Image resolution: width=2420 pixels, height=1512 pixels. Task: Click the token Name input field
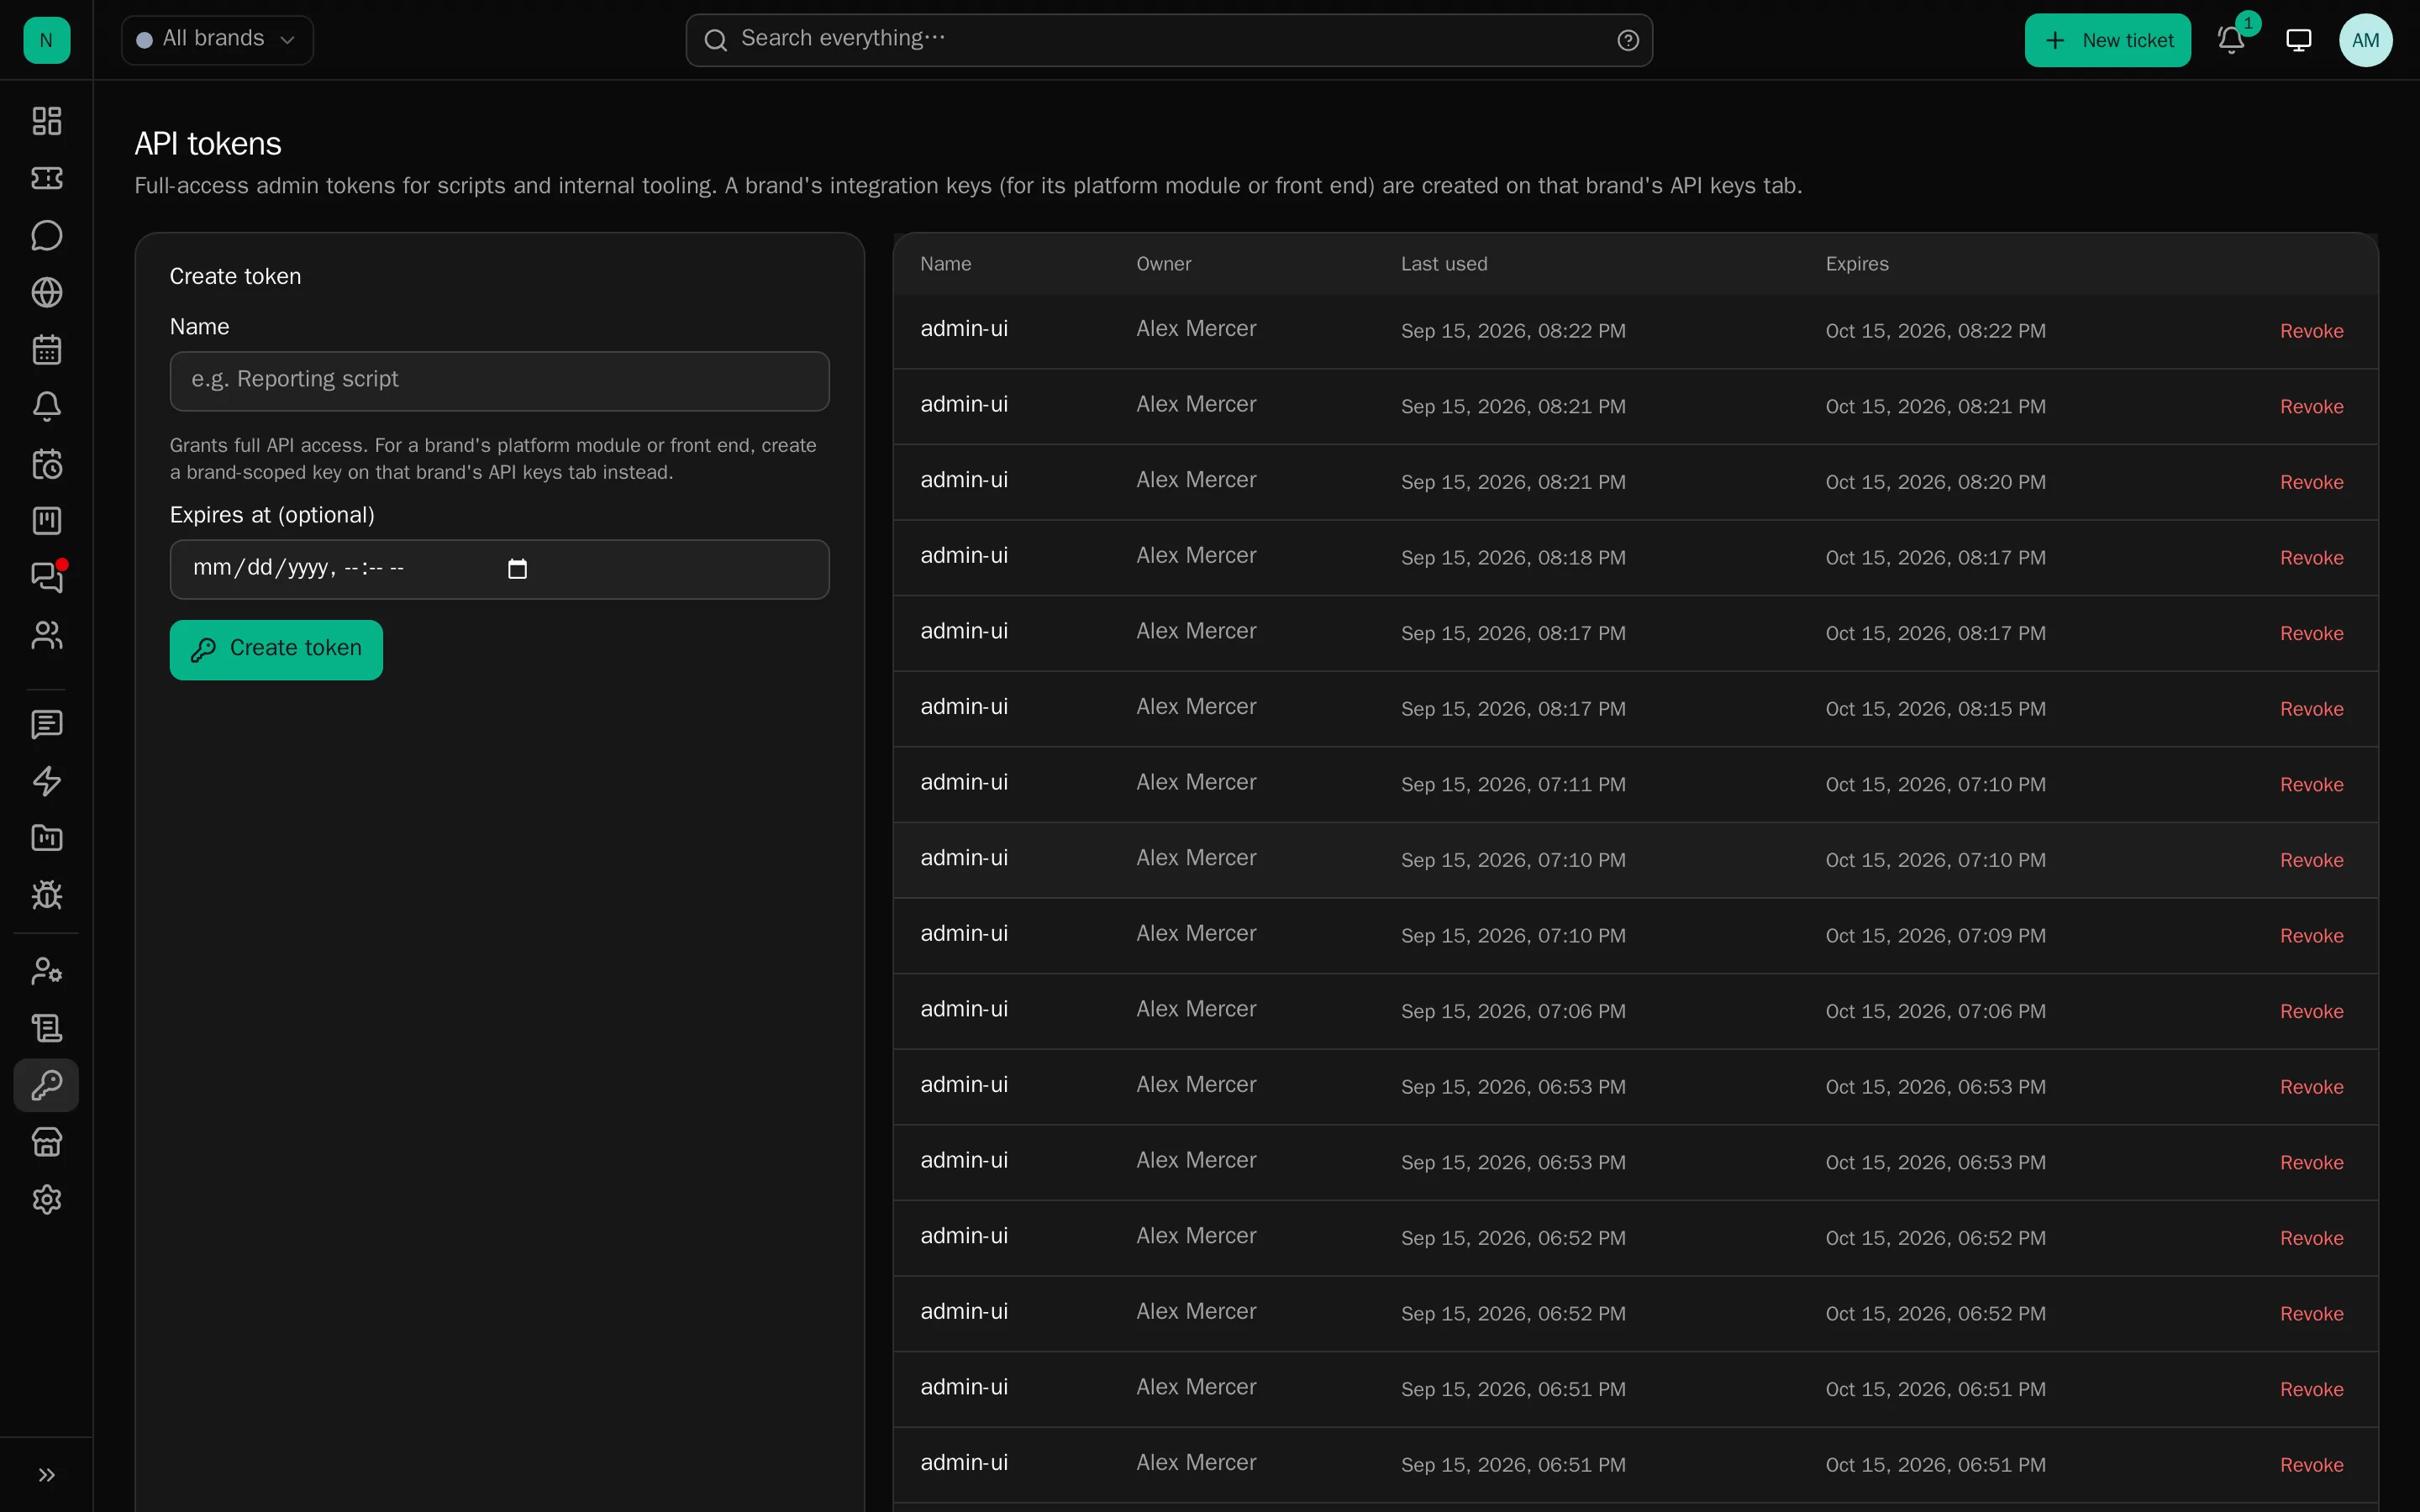pyautogui.click(x=499, y=381)
